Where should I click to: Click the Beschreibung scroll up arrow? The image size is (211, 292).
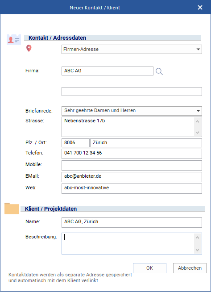point(198,238)
